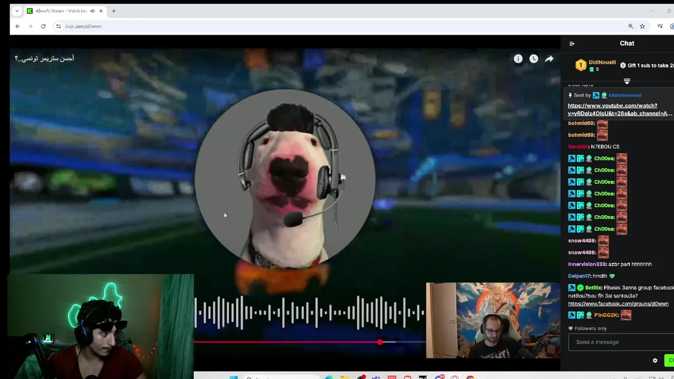
Task: Click the rank 2 silver badge
Action: pyautogui.click(x=623, y=65)
